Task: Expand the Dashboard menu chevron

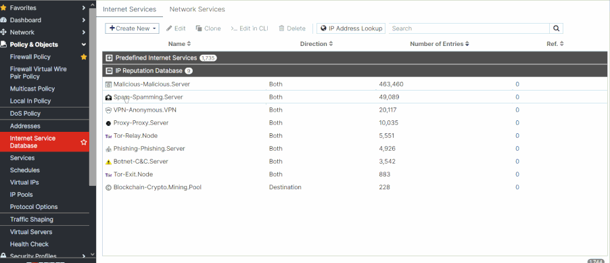Action: pos(84,20)
